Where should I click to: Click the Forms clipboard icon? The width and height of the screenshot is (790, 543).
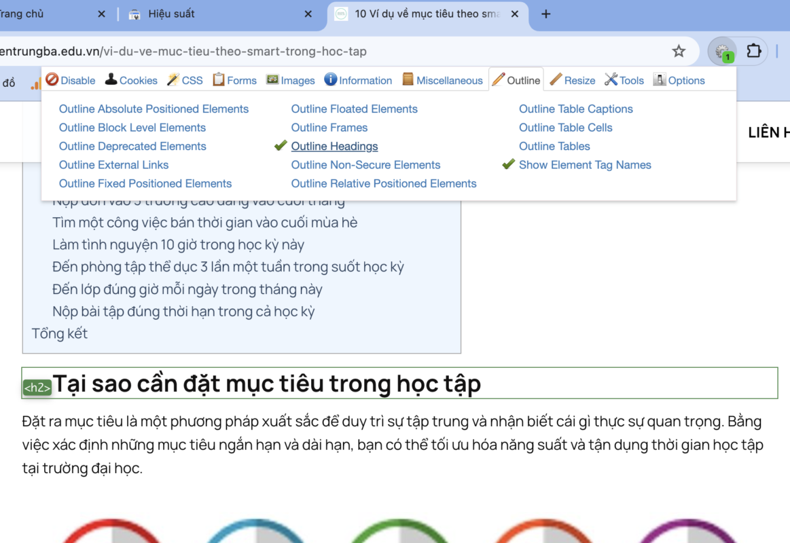[218, 79]
